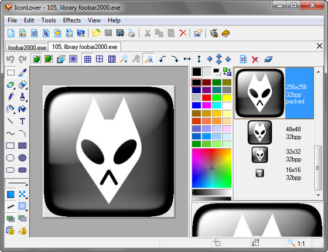Close the current document tab

tap(319, 46)
